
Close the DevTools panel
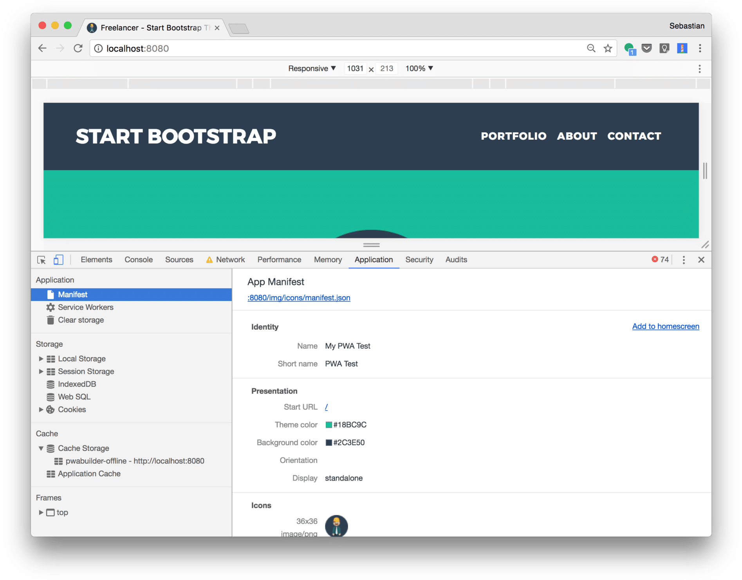[x=701, y=260]
